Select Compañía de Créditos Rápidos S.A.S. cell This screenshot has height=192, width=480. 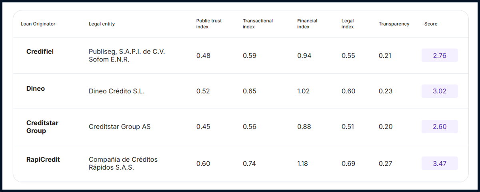pyautogui.click(x=123, y=163)
